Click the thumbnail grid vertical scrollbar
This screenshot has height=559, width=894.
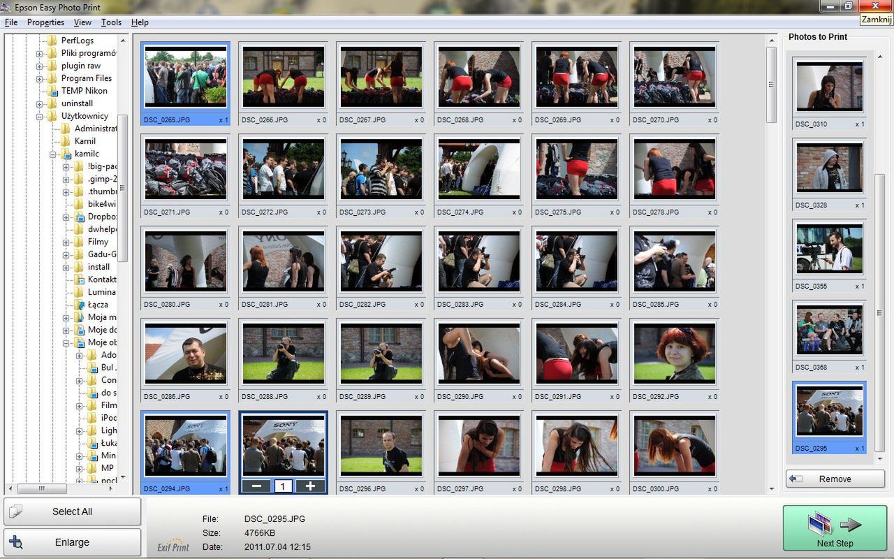[771, 85]
